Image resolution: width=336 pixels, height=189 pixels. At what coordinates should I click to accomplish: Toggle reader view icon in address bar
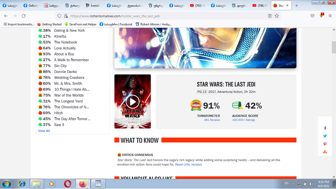(x=270, y=16)
